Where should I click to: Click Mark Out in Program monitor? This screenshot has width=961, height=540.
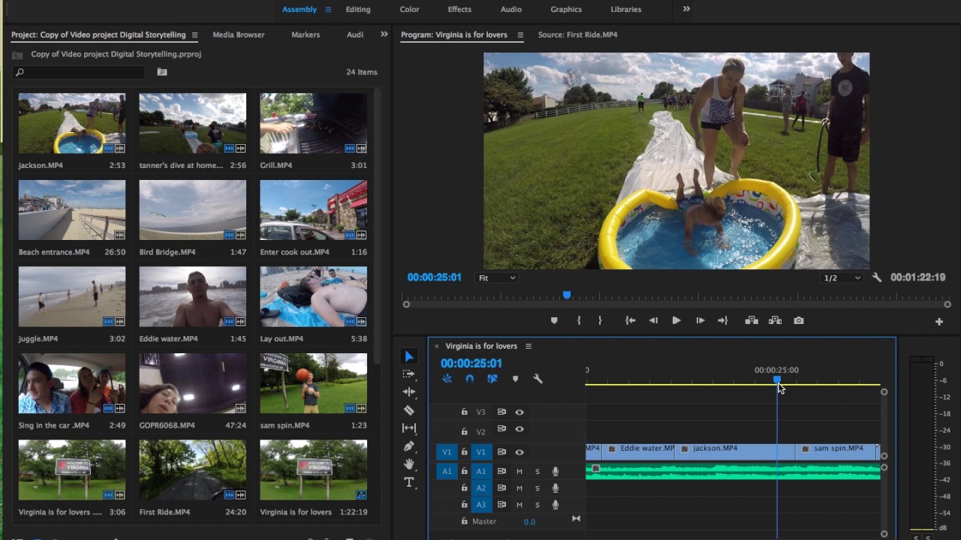[600, 320]
